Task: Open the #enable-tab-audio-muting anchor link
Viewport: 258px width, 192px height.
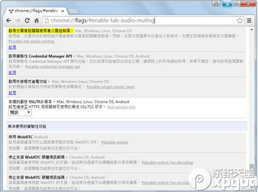Action: click(x=31, y=41)
